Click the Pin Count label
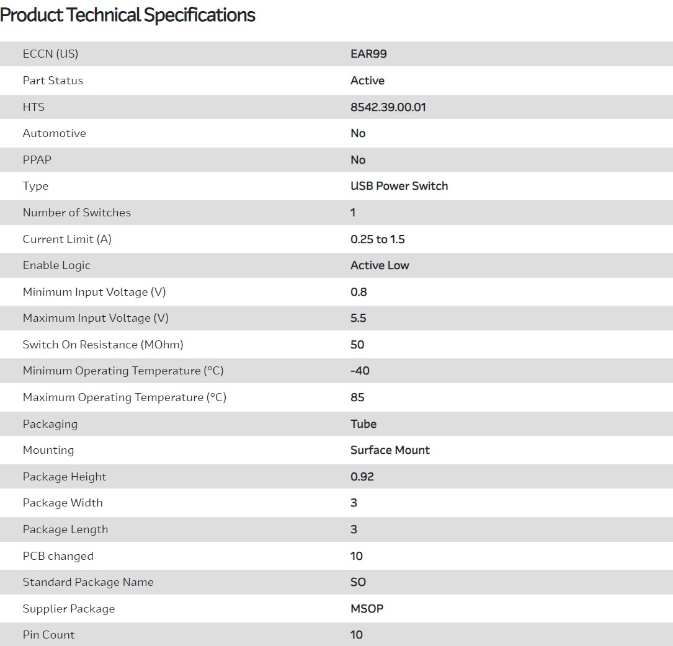The image size is (673, 646). (x=48, y=635)
